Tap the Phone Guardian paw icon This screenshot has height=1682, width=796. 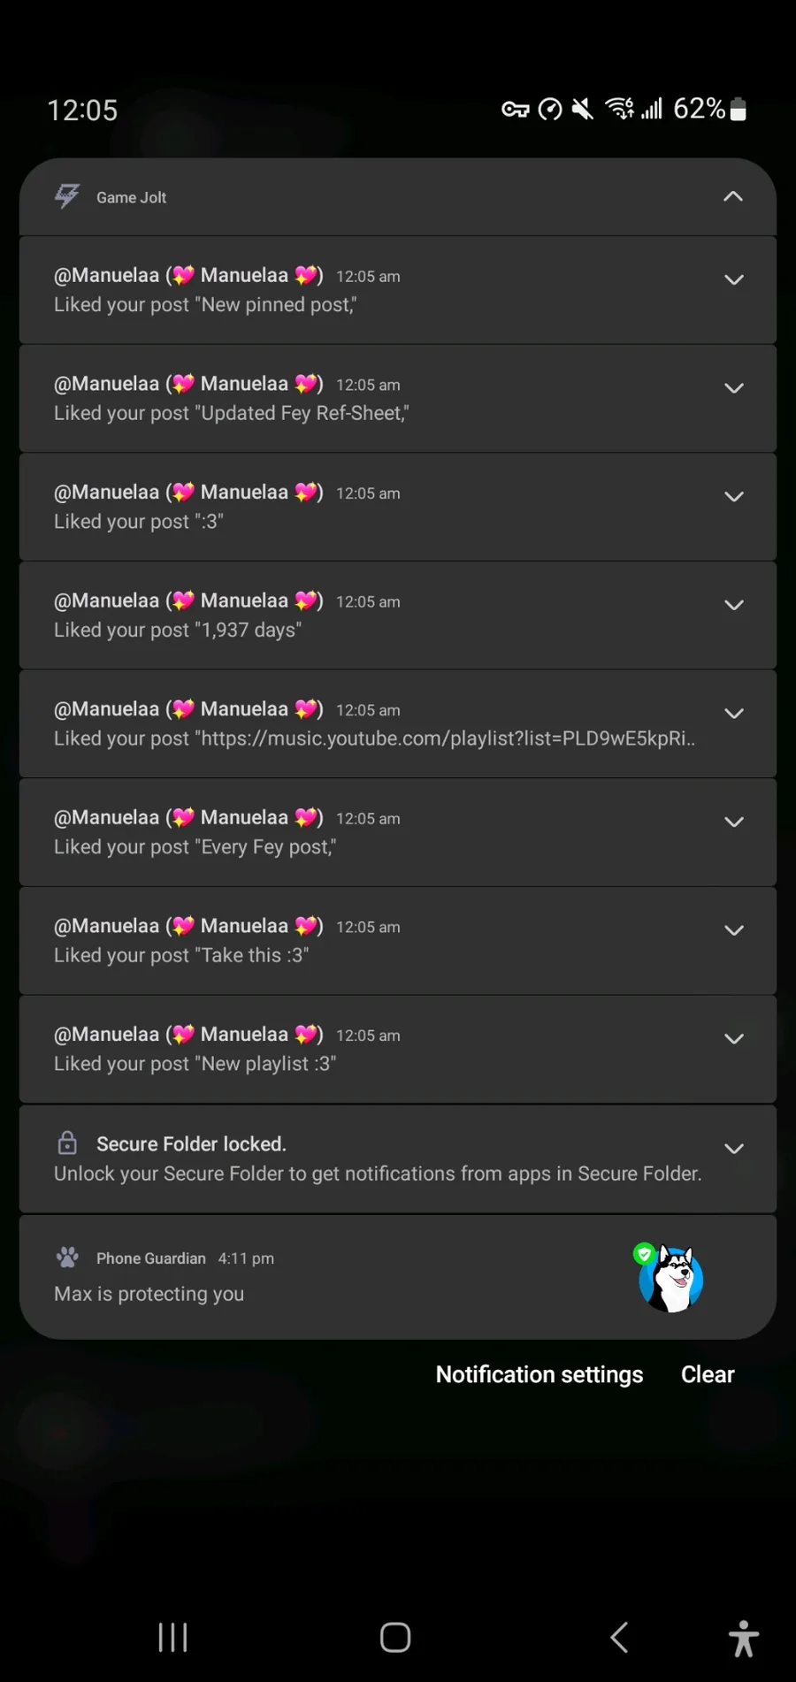pos(67,1257)
